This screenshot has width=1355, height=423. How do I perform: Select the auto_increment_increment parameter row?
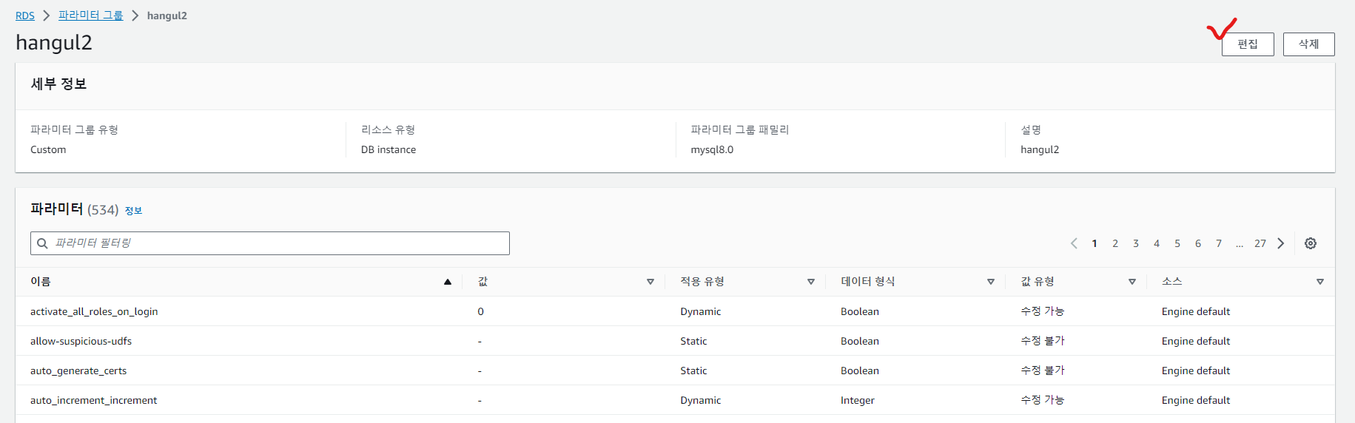click(94, 400)
